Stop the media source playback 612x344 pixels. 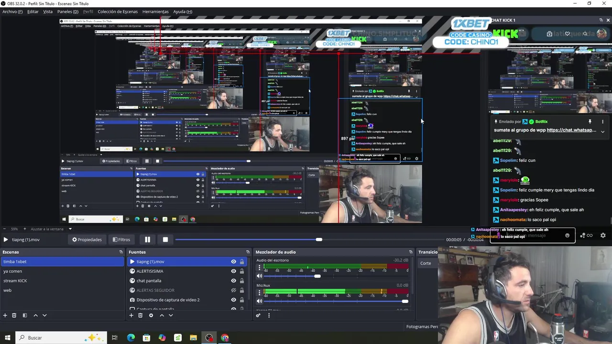click(165, 239)
